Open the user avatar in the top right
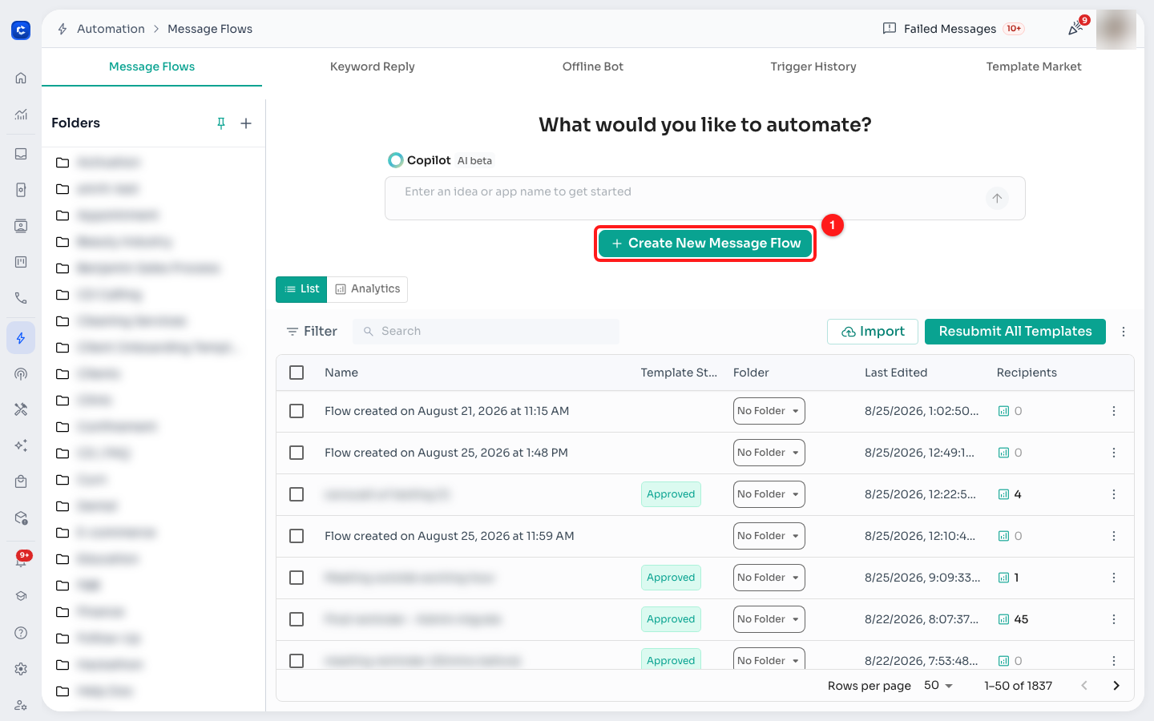The image size is (1154, 721). point(1116,30)
